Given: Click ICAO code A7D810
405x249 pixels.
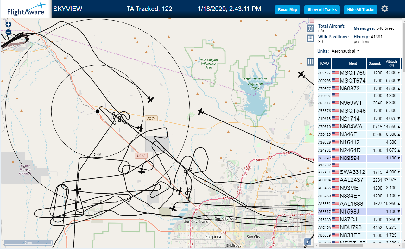Looking at the screenshot, I should click(x=325, y=127).
